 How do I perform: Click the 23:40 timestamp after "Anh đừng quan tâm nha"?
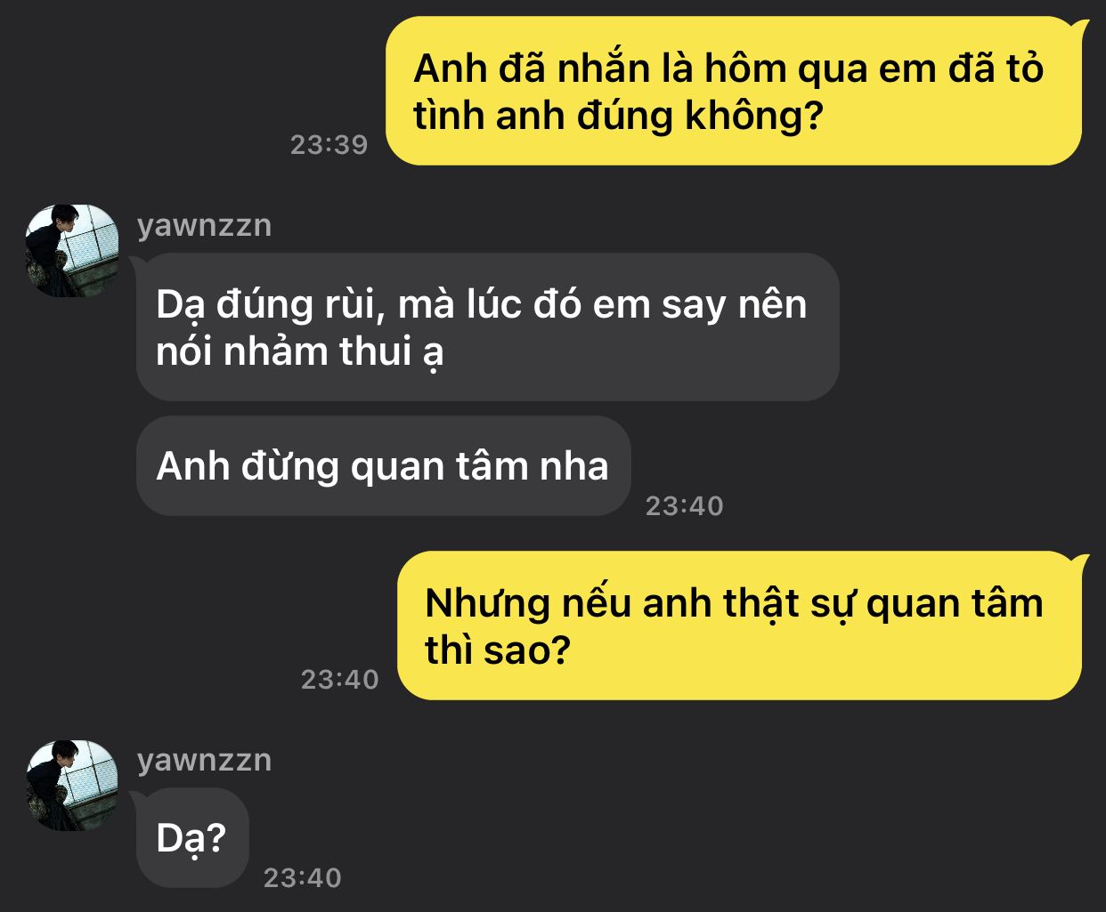(x=684, y=506)
